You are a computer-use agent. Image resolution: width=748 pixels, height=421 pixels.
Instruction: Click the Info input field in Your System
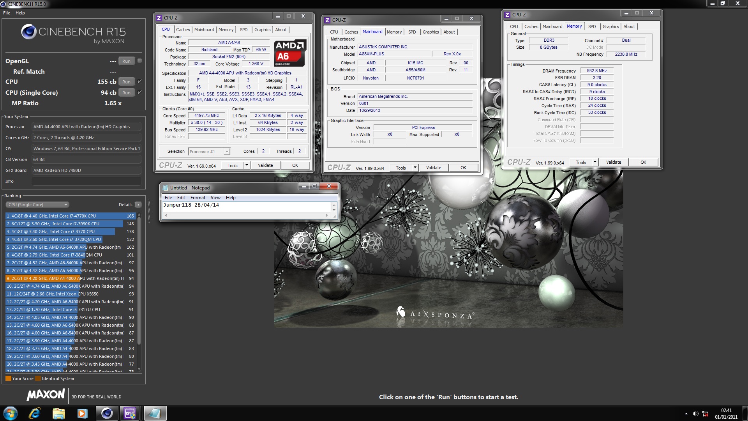(x=86, y=181)
